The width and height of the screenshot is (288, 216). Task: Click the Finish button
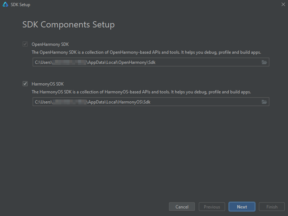coord(272,207)
